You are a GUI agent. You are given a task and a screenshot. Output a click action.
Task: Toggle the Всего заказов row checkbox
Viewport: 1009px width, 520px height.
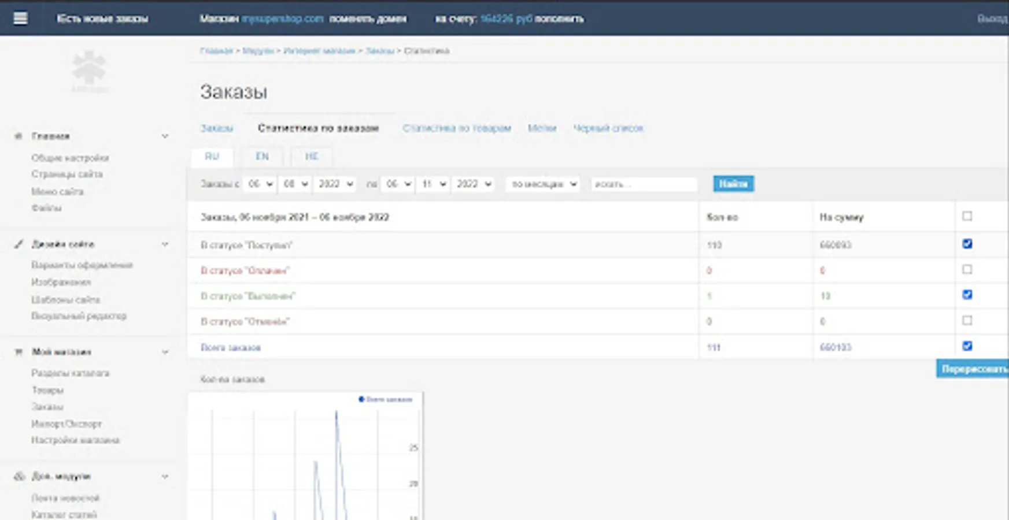967,346
